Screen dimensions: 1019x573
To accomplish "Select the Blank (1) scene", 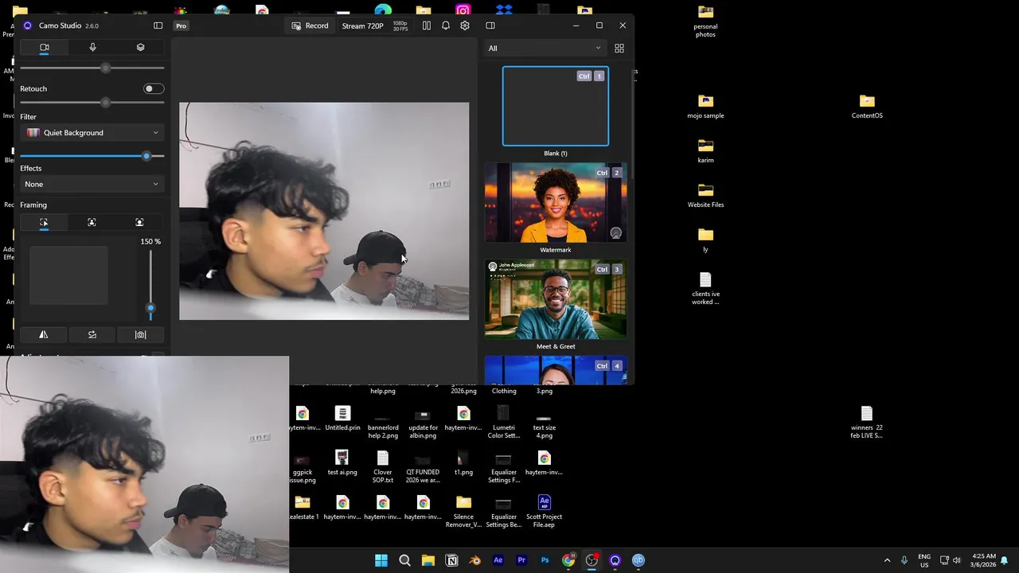I will [x=556, y=107].
